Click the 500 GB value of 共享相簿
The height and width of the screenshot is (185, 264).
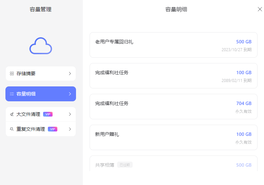pos(244,165)
